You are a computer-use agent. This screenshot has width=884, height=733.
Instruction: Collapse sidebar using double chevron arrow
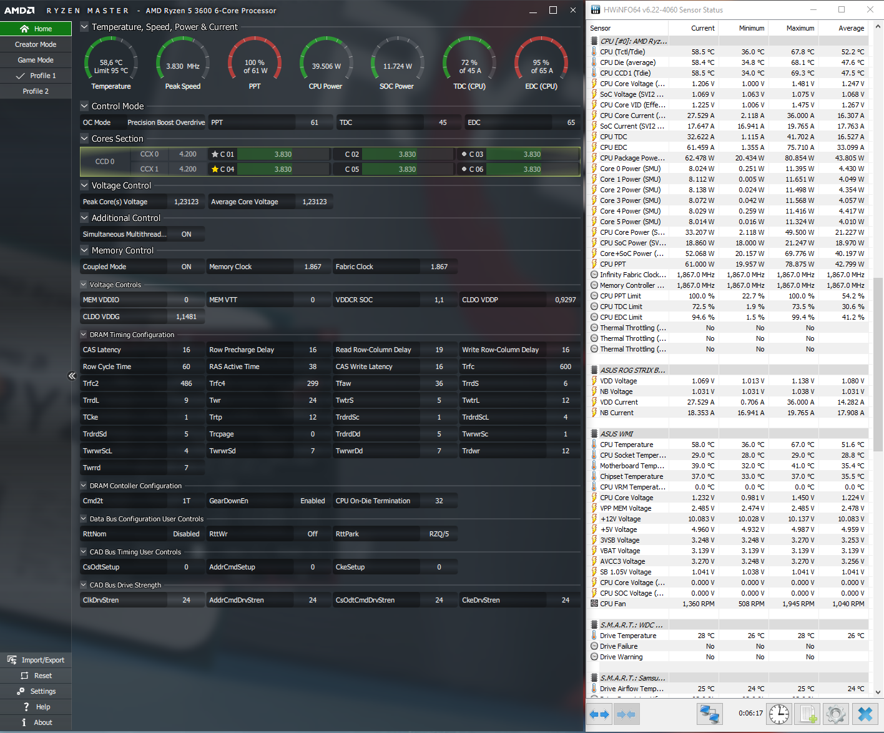point(72,376)
